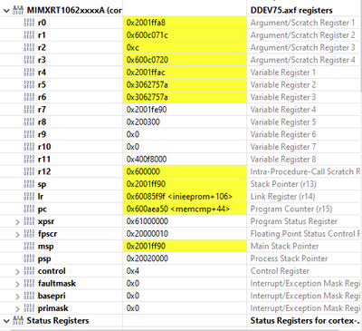This screenshot has height=331, width=362.
Task: Expand the basepri register entry
Action: (x=17, y=297)
